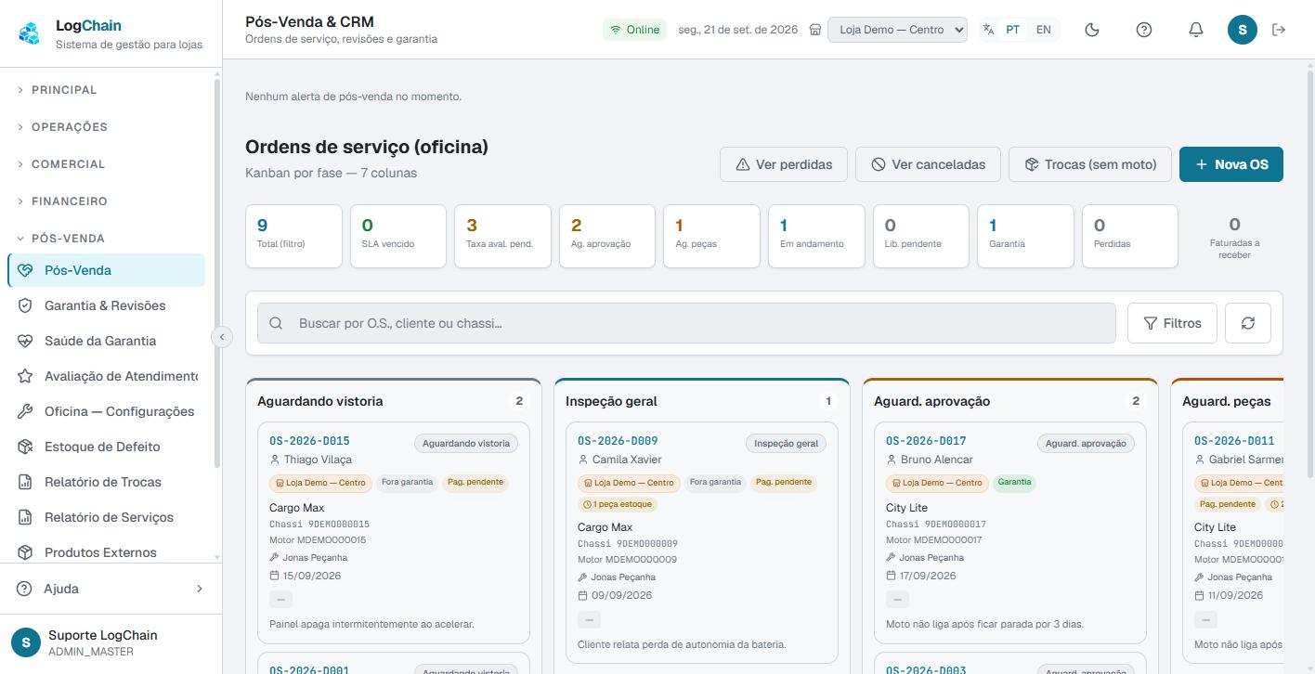Screen dimensions: 1315x674
Task: Click the refresh icon next to Filtros
Action: pyautogui.click(x=1248, y=323)
